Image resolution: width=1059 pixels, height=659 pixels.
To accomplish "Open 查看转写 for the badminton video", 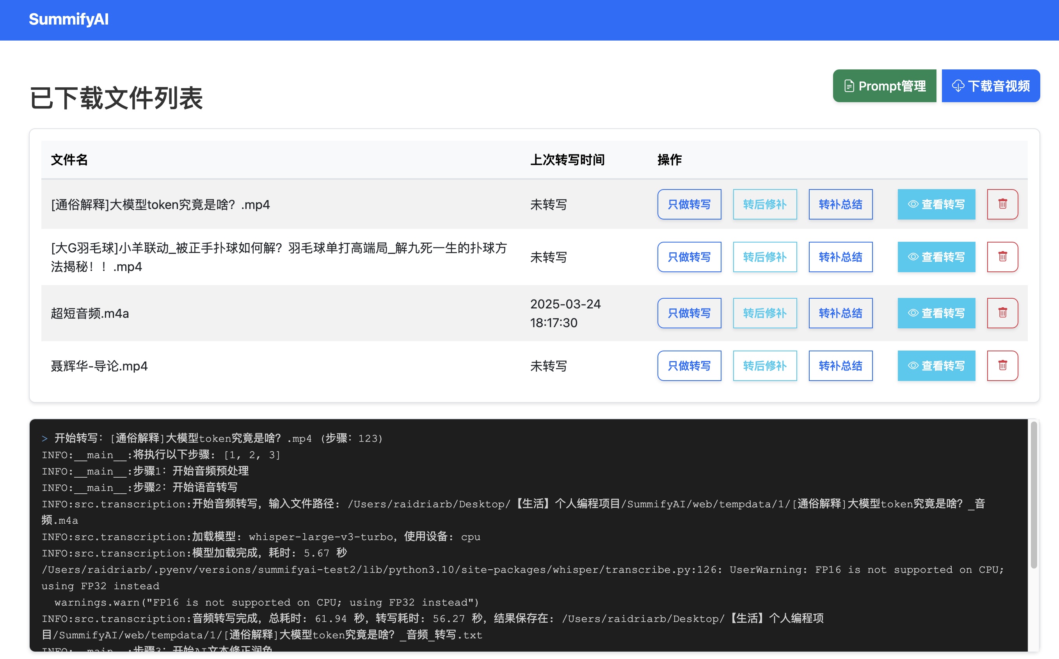I will [936, 257].
